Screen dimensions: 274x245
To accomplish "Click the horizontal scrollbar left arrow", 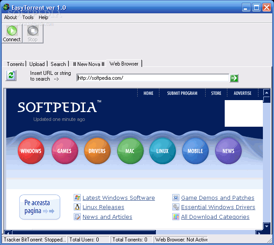I will (8, 233).
